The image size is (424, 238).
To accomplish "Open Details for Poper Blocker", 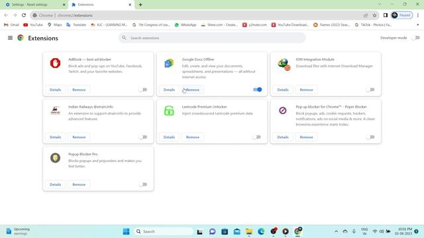I will pos(283,137).
